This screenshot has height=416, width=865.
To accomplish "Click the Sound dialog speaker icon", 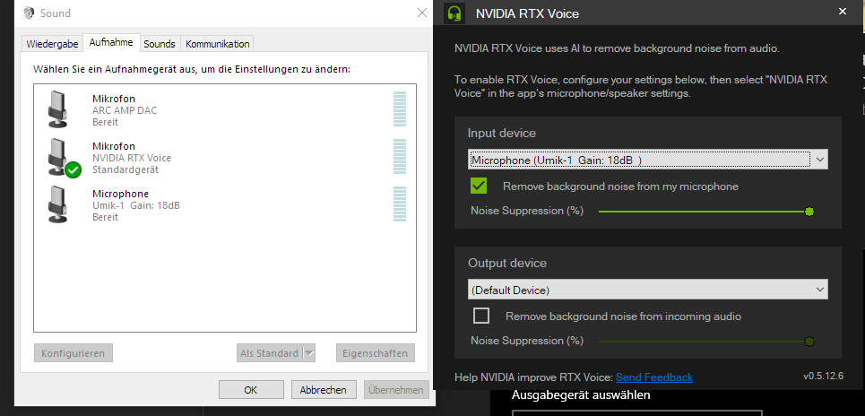I will tap(29, 13).
